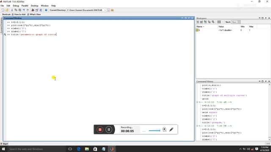Viewport: 271px width, 152px height.
Task: Click Windows taskbar search box
Action: (36, 149)
